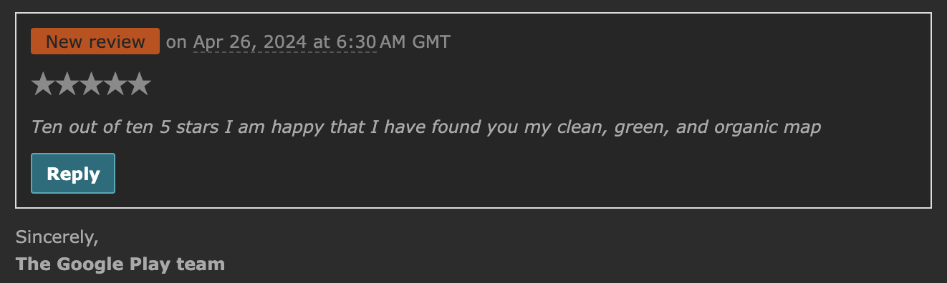Click the word 'on' before the date
Screen dimensions: 947x283
176,42
